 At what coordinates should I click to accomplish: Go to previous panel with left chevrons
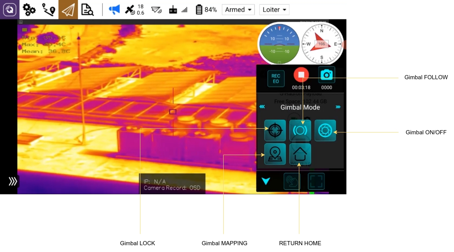[262, 107]
